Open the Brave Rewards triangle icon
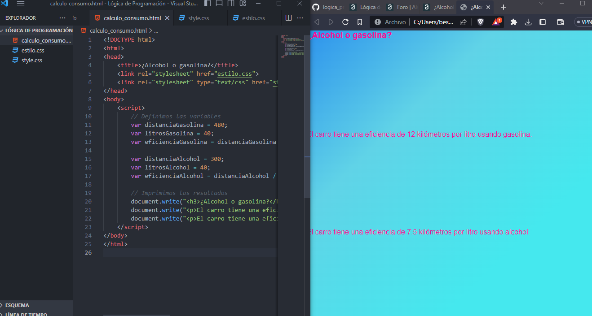The width and height of the screenshot is (592, 316). pyautogui.click(x=496, y=22)
